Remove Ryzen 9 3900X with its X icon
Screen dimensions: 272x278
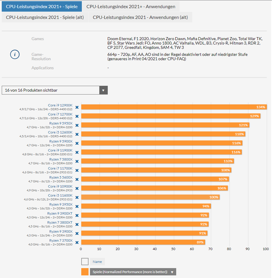[77, 234]
